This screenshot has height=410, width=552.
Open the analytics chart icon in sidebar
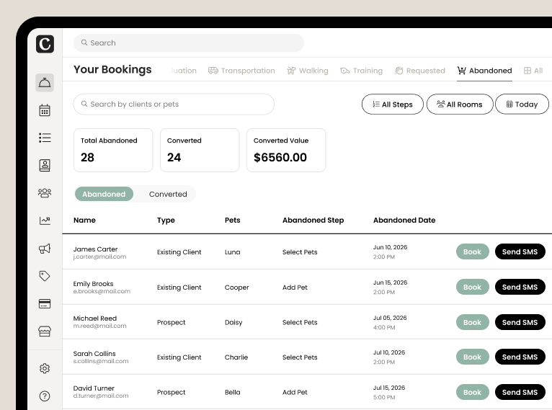coord(45,220)
